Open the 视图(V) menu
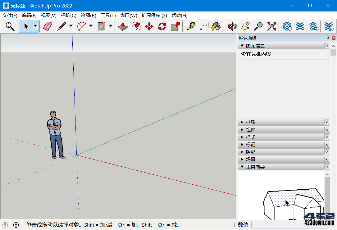Screen dimensions: 337x230 [48, 16]
